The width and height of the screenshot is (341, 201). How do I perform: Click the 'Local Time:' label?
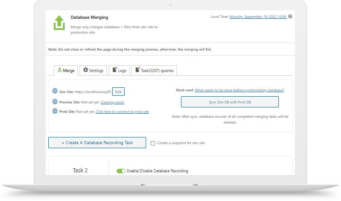219,17
